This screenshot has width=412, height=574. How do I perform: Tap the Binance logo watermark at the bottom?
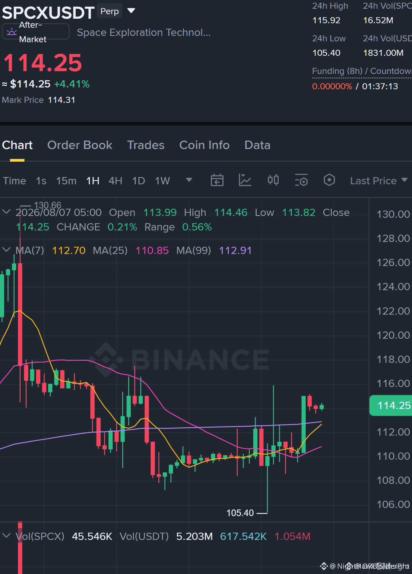(x=324, y=566)
